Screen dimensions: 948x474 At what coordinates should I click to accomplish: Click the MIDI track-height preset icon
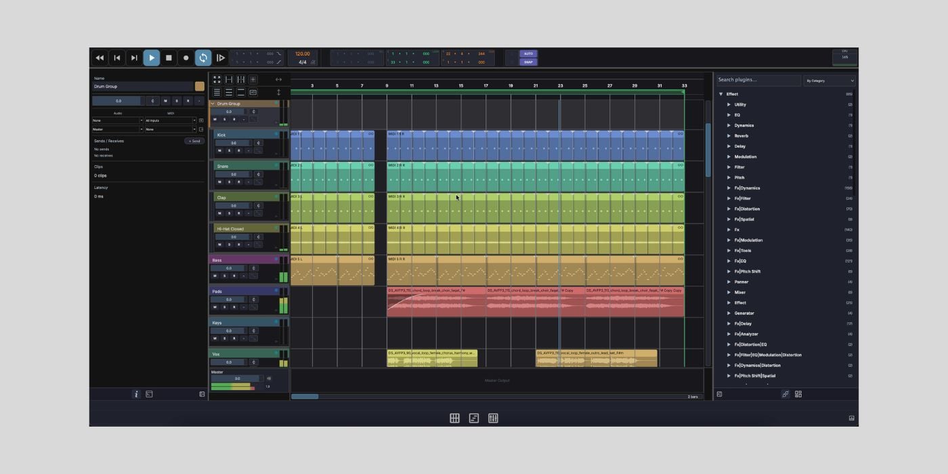click(255, 92)
